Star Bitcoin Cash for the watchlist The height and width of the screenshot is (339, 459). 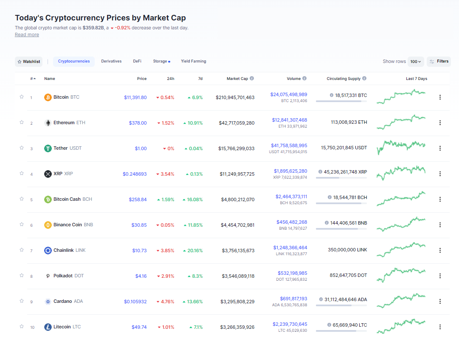click(x=22, y=199)
